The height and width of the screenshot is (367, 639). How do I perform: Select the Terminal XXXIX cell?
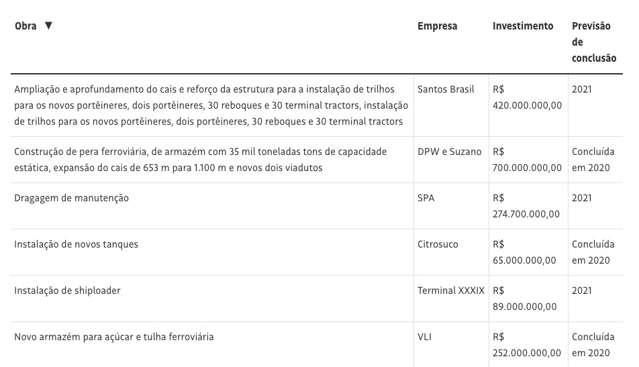click(x=450, y=291)
